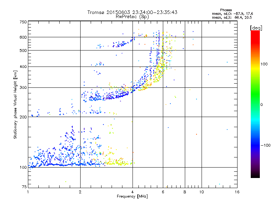Click the 'mean, sd,X: 88.4, 20.5' line
Viewport: 279px width, 209px height.
[x=232, y=18]
